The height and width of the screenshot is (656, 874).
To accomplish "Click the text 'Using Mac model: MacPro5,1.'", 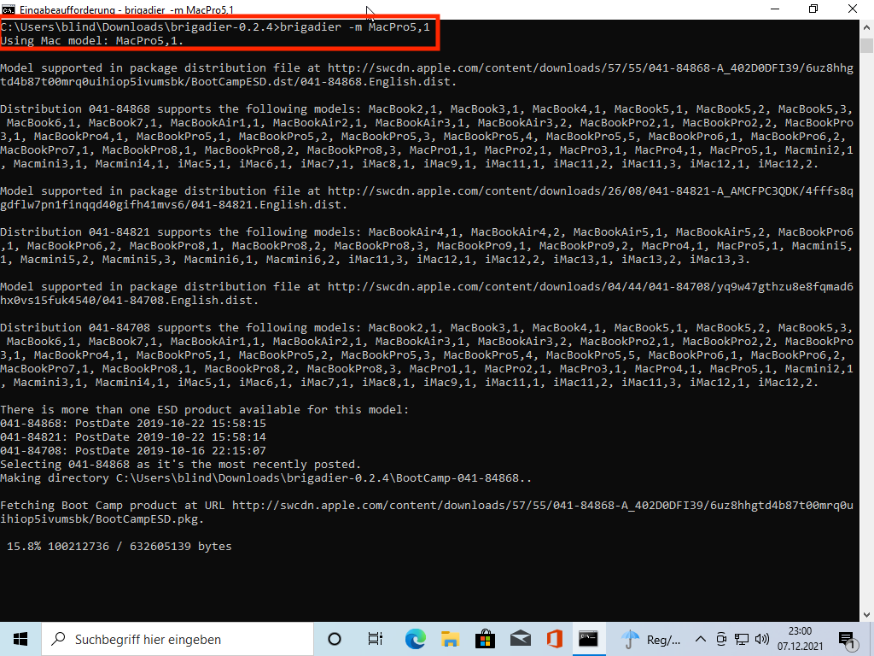I will coord(92,41).
